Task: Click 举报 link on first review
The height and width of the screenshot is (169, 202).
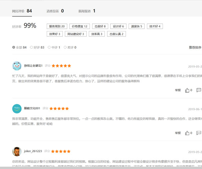Action: tap(178, 90)
